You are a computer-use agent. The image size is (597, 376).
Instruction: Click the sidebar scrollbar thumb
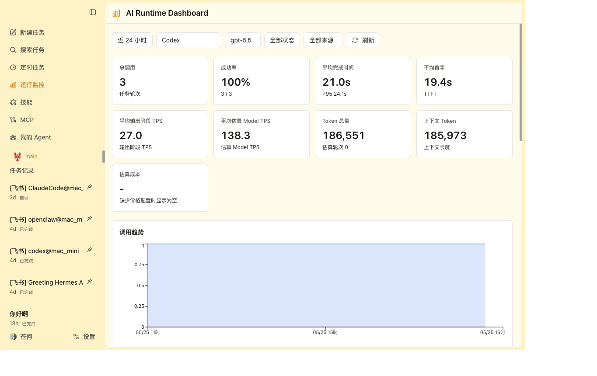coord(104,157)
